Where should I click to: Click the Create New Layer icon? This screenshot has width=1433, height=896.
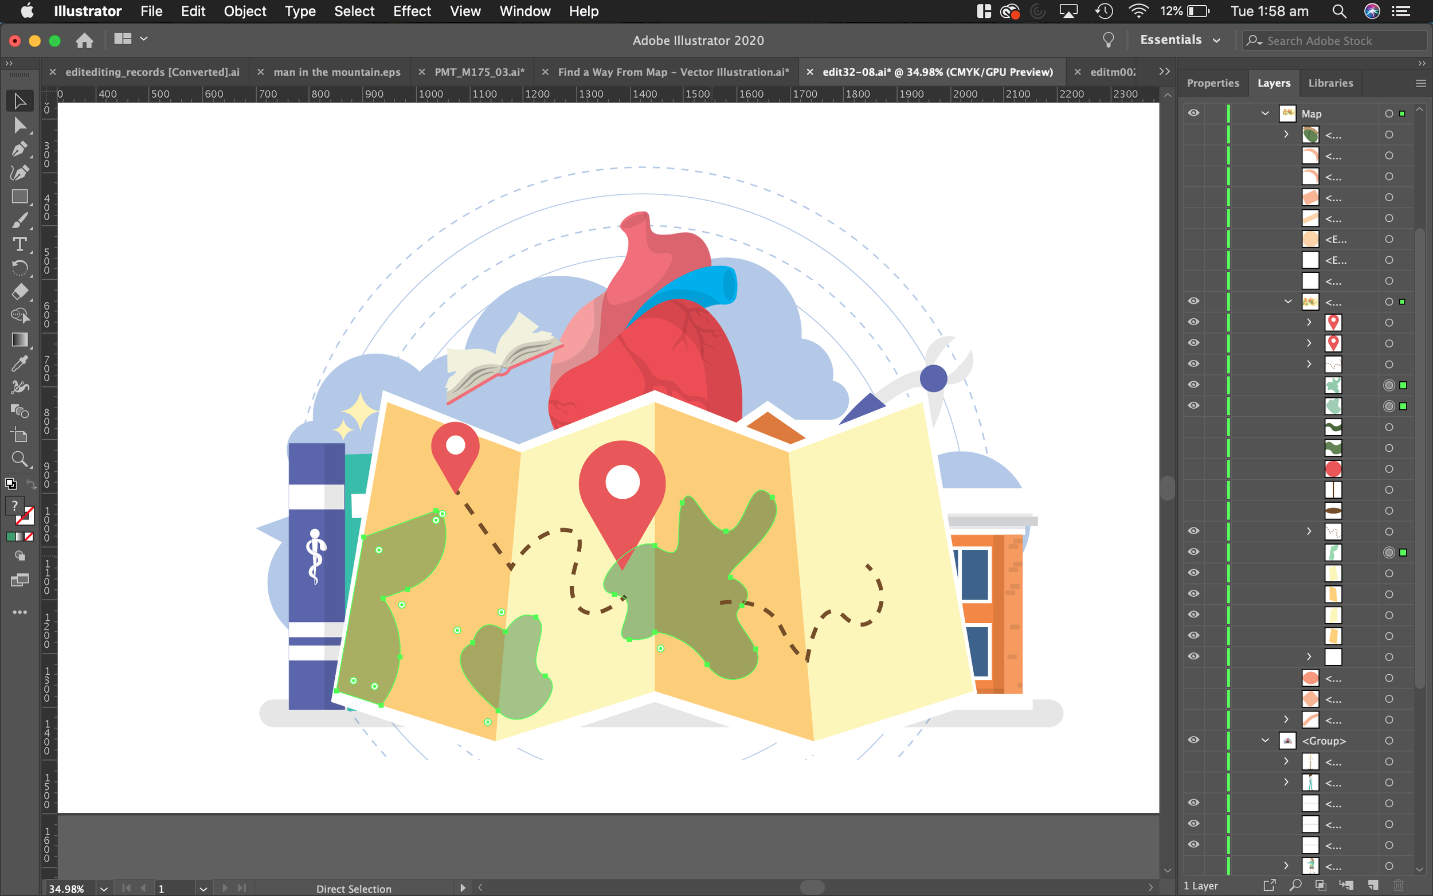click(x=1373, y=885)
